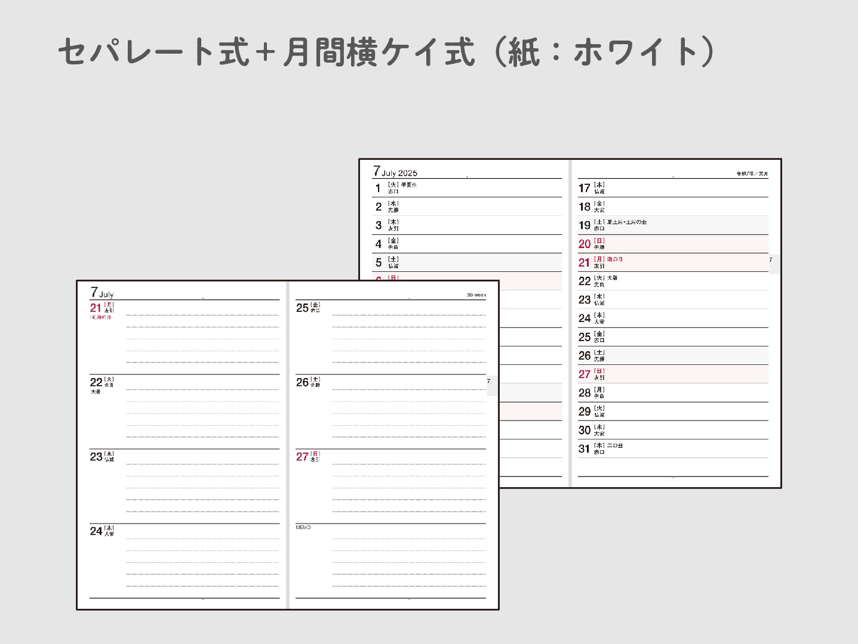The image size is (858, 644).
Task: Select day 26 [土] row in monthly list
Action: (x=673, y=355)
